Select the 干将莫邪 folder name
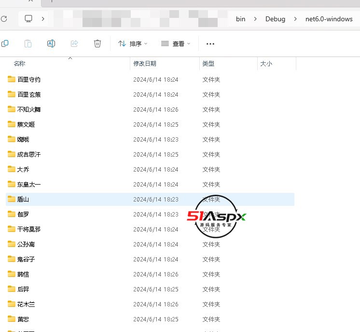 (29, 229)
